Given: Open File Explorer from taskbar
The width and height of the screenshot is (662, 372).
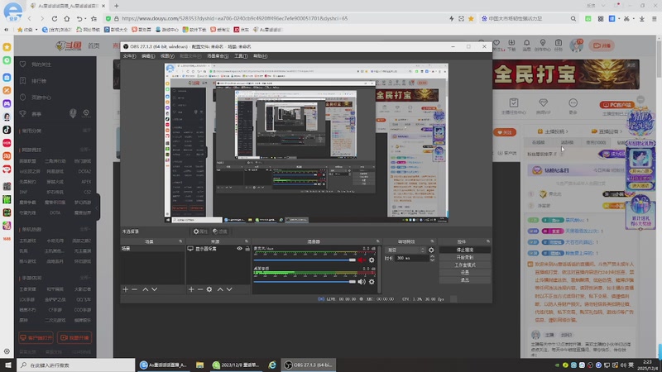Looking at the screenshot, I should (x=199, y=365).
